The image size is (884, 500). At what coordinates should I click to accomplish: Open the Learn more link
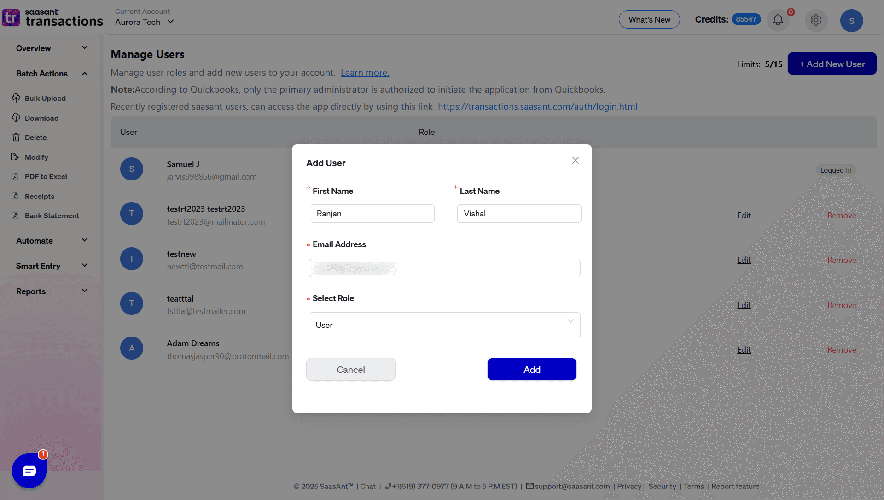(x=364, y=72)
